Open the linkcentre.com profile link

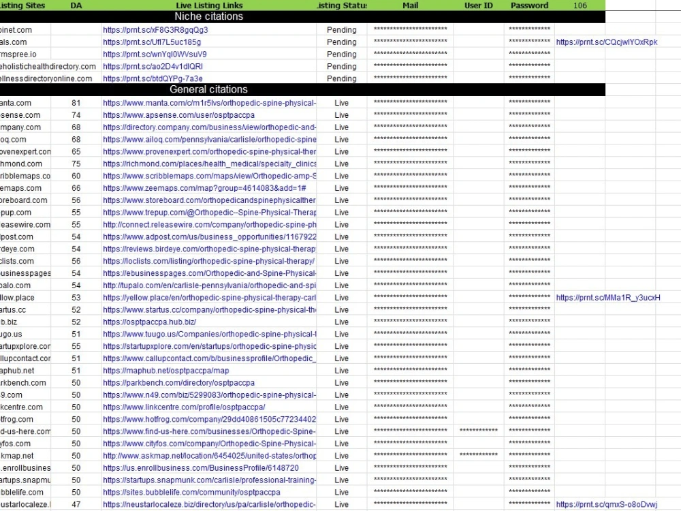[184, 407]
